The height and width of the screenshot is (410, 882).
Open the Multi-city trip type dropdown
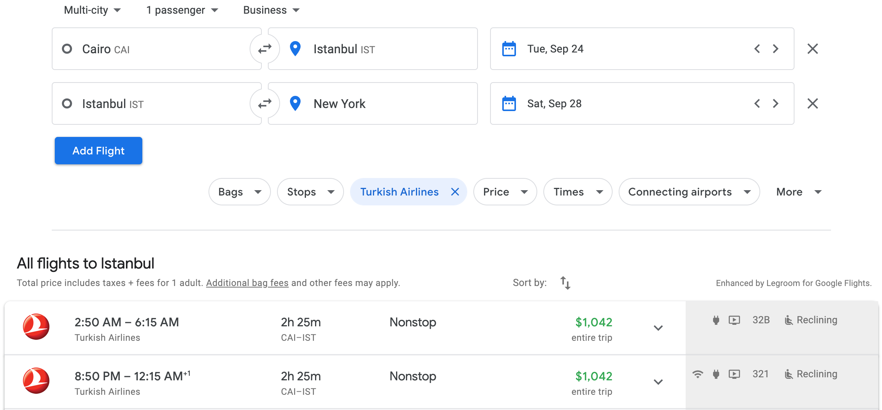coord(92,10)
